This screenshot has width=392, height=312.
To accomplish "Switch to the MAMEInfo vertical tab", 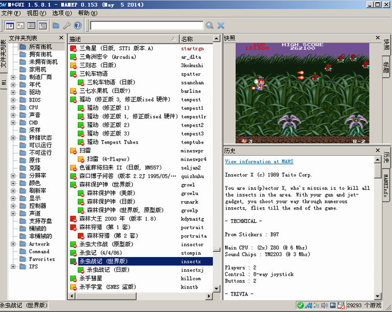I will [x=386, y=185].
